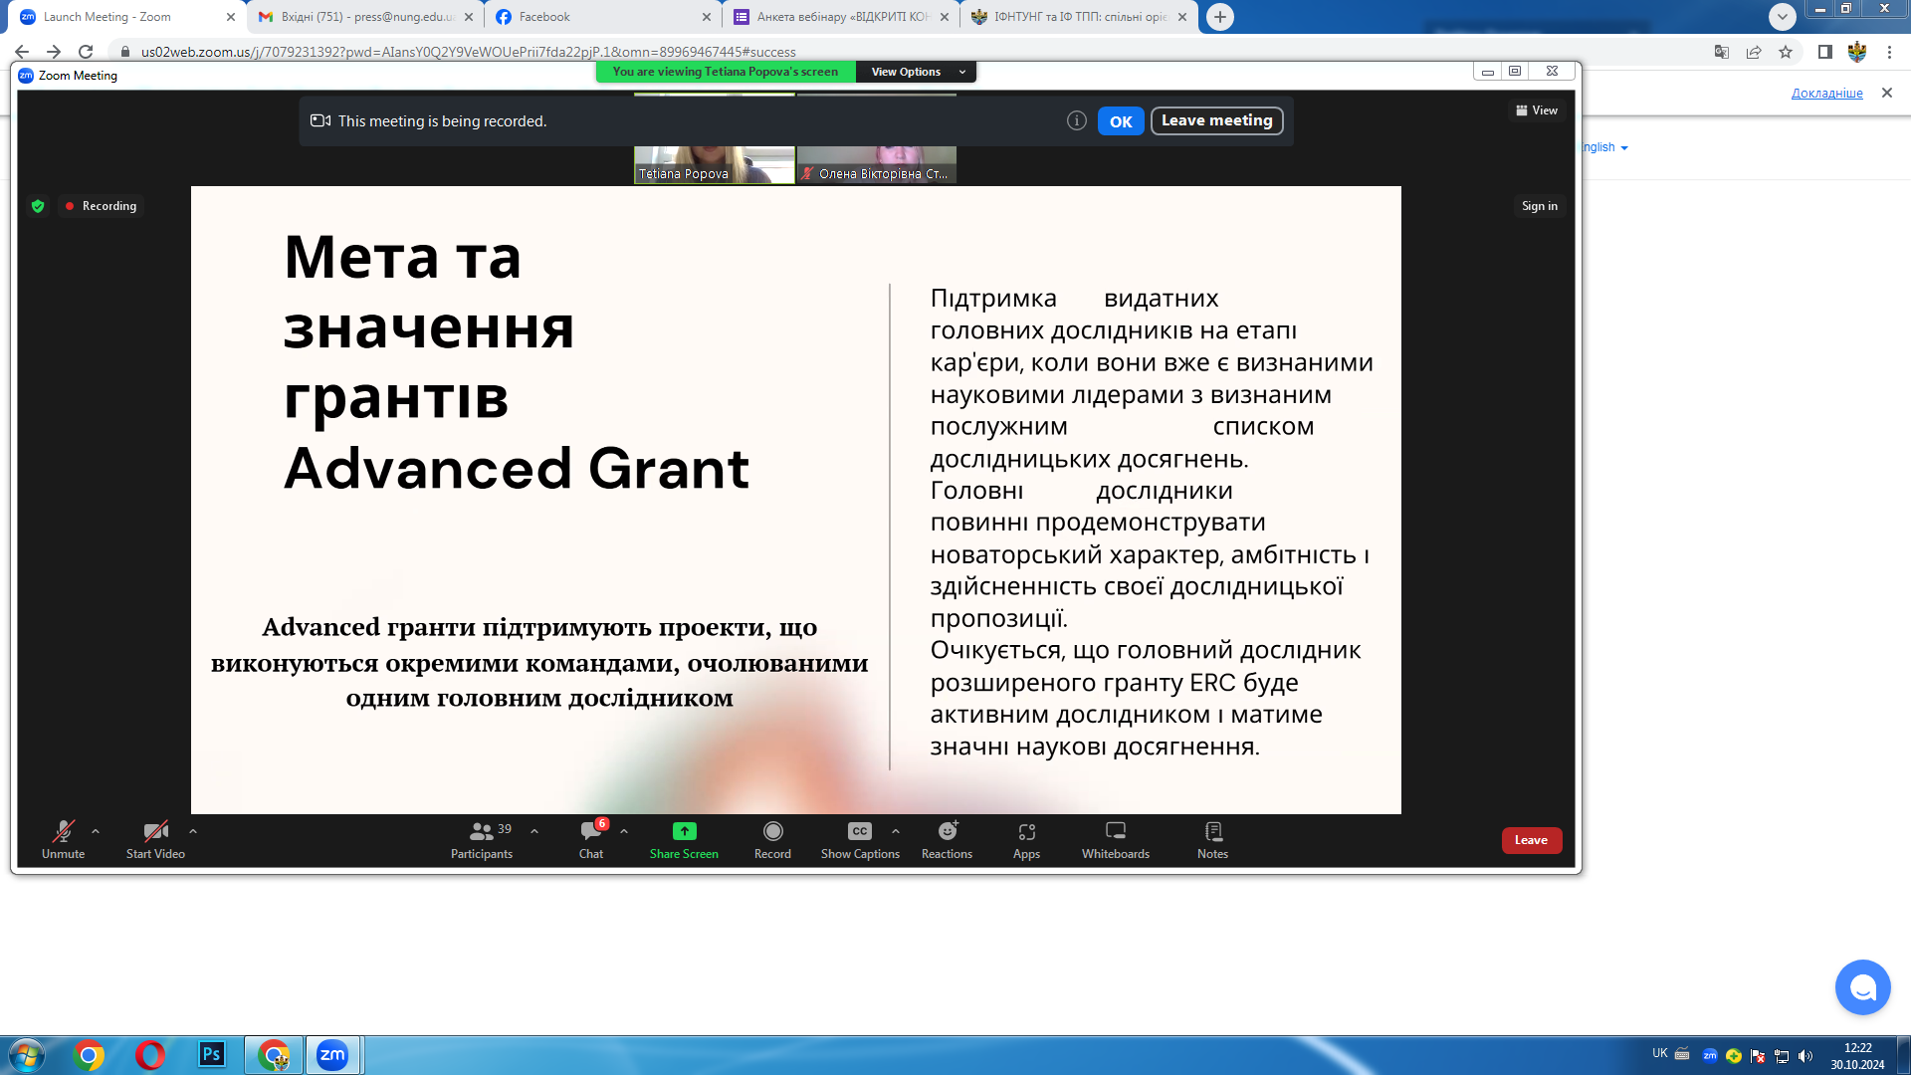Select Tetiana Popova video thumbnail
This screenshot has width=1911, height=1075.
coord(714,165)
